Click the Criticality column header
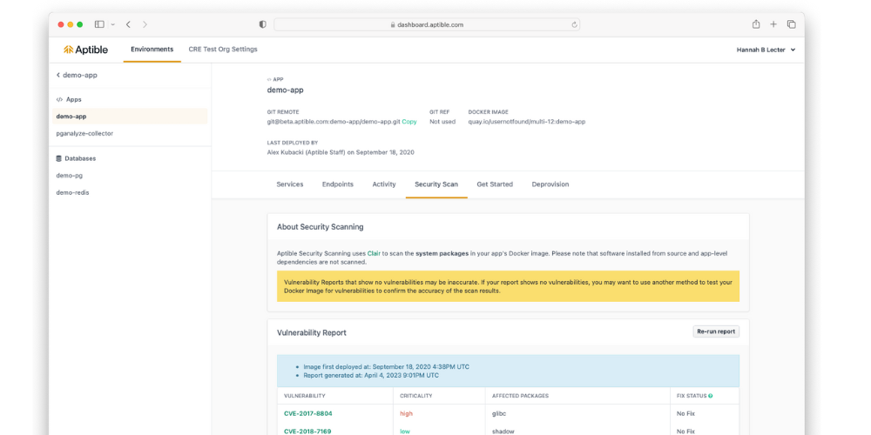The image size is (871, 435). point(416,396)
